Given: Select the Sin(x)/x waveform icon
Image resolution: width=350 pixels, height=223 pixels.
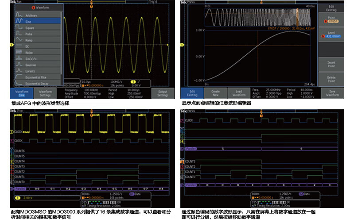Looking at the screenshot, I should click(x=19, y=58).
